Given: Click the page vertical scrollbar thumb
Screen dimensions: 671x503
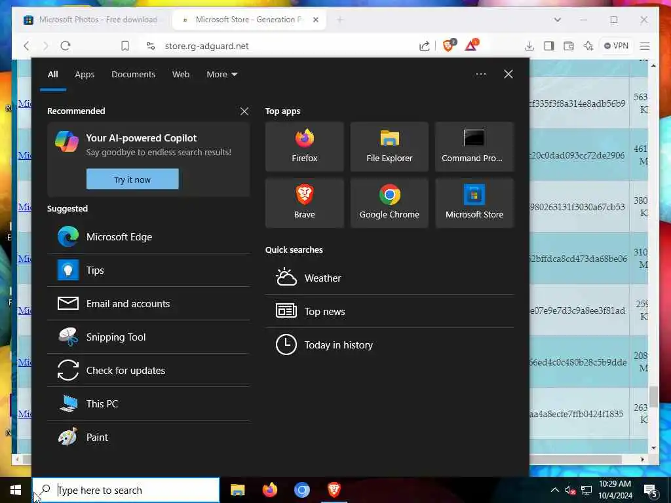Looking at the screenshot, I should click(653, 396).
